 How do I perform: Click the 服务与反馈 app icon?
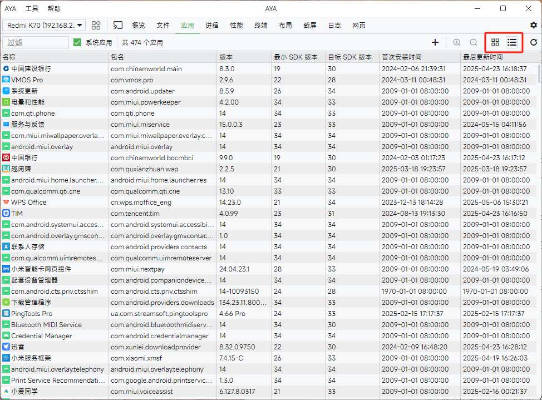6,124
